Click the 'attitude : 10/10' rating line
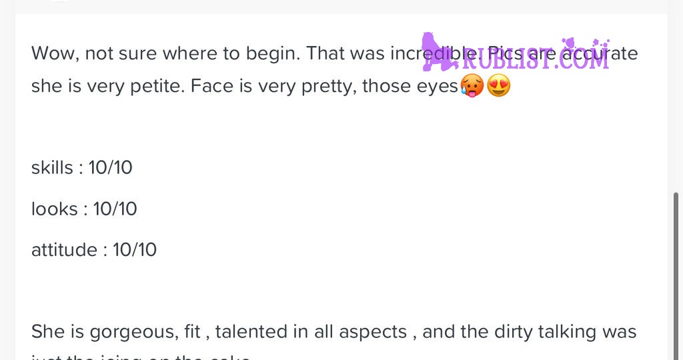This screenshot has height=360, width=683. pos(94,250)
